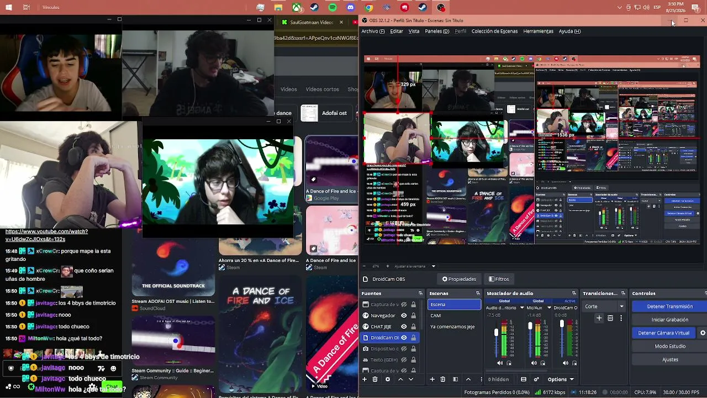Hide the DroidCam source

pyautogui.click(x=404, y=338)
